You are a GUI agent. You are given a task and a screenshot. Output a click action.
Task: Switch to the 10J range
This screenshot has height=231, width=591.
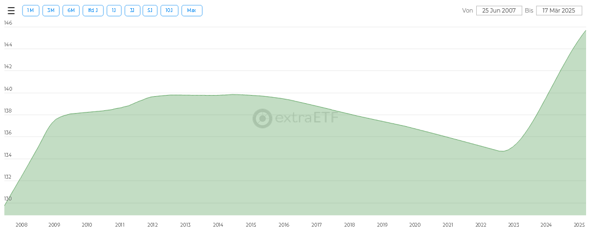pos(169,10)
